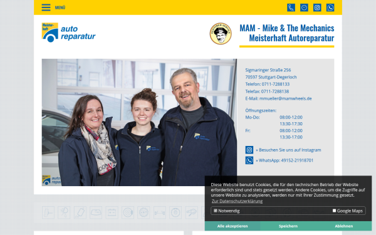
Task: Click the faded windshield service icon
Action: (96, 212)
